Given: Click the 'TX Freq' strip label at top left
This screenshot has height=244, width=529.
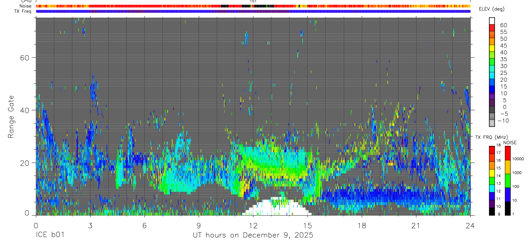Looking at the screenshot, I should pyautogui.click(x=24, y=11).
